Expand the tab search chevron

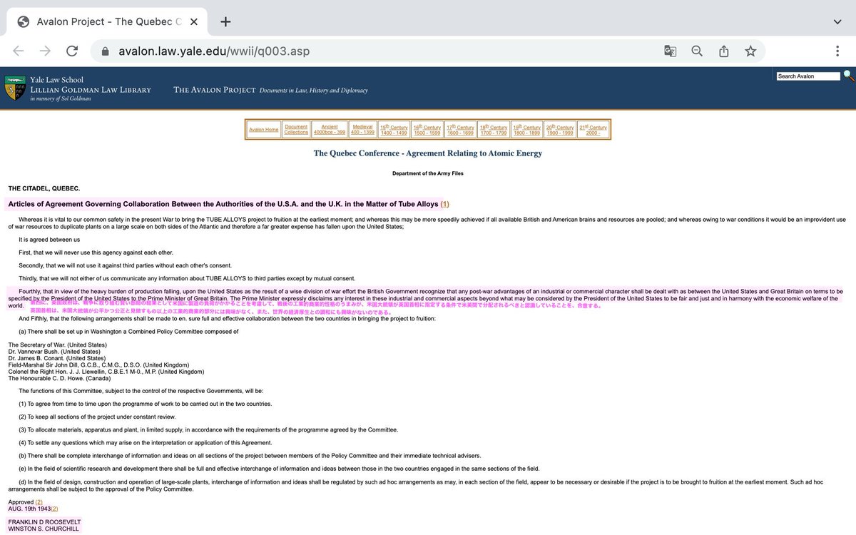click(x=837, y=21)
